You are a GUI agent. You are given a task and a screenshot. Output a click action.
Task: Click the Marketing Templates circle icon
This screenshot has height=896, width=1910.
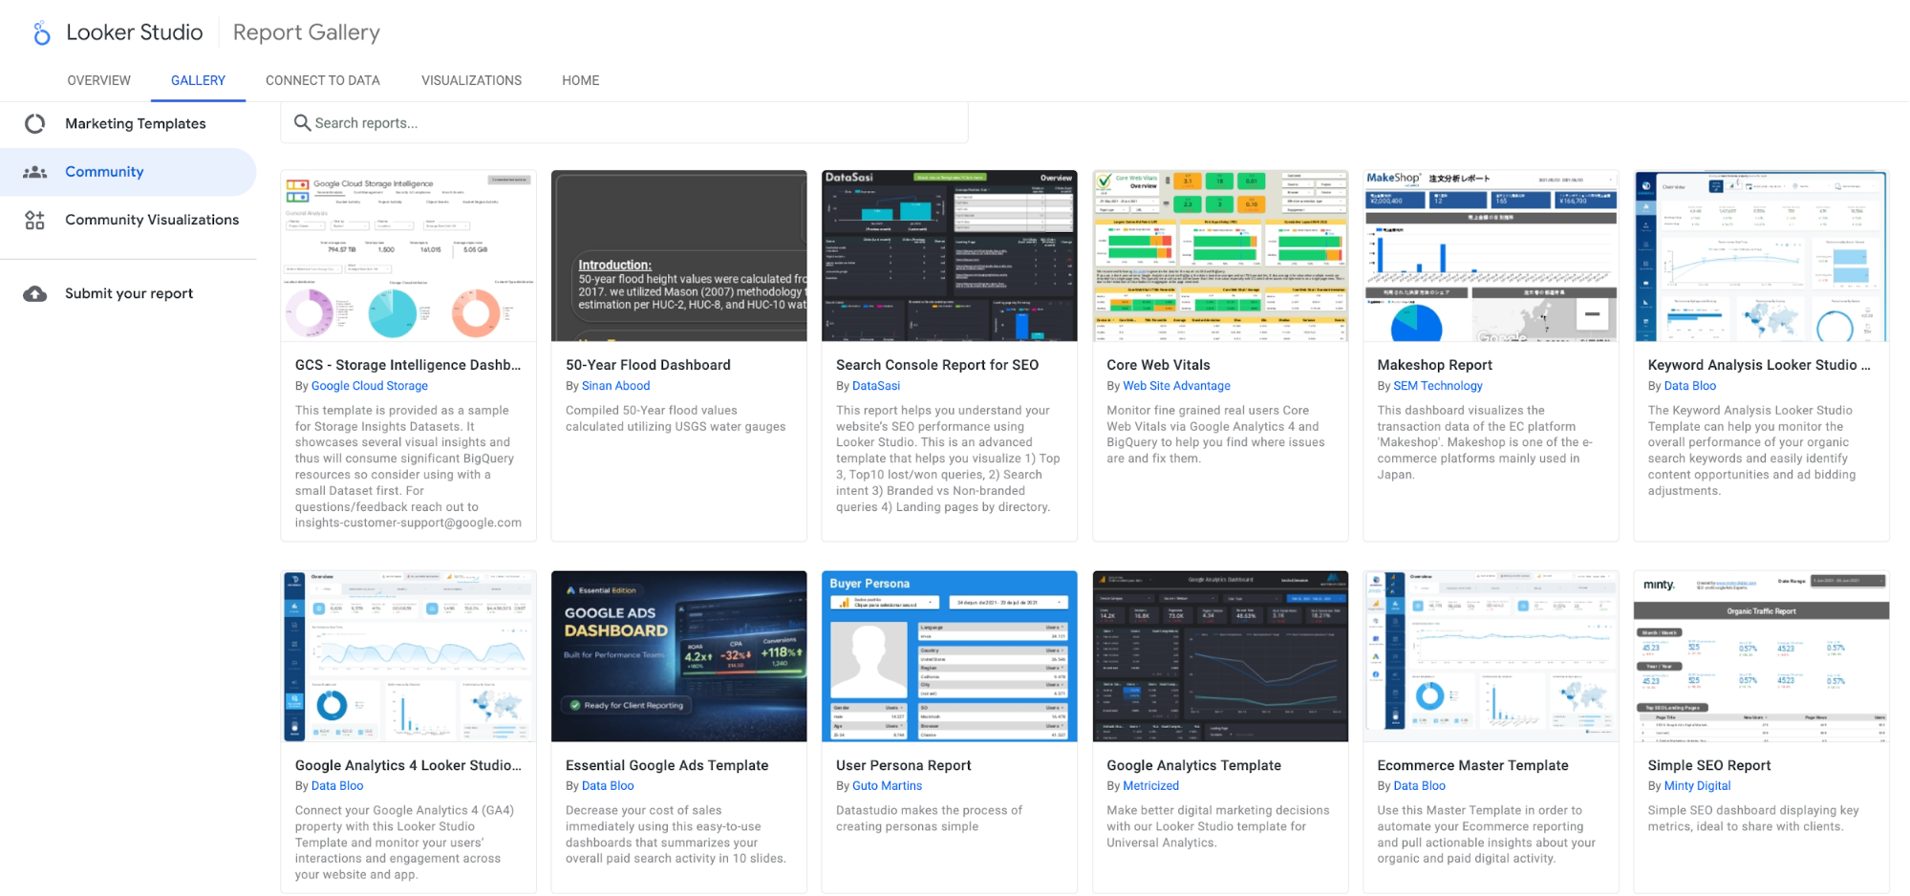pyautogui.click(x=35, y=123)
